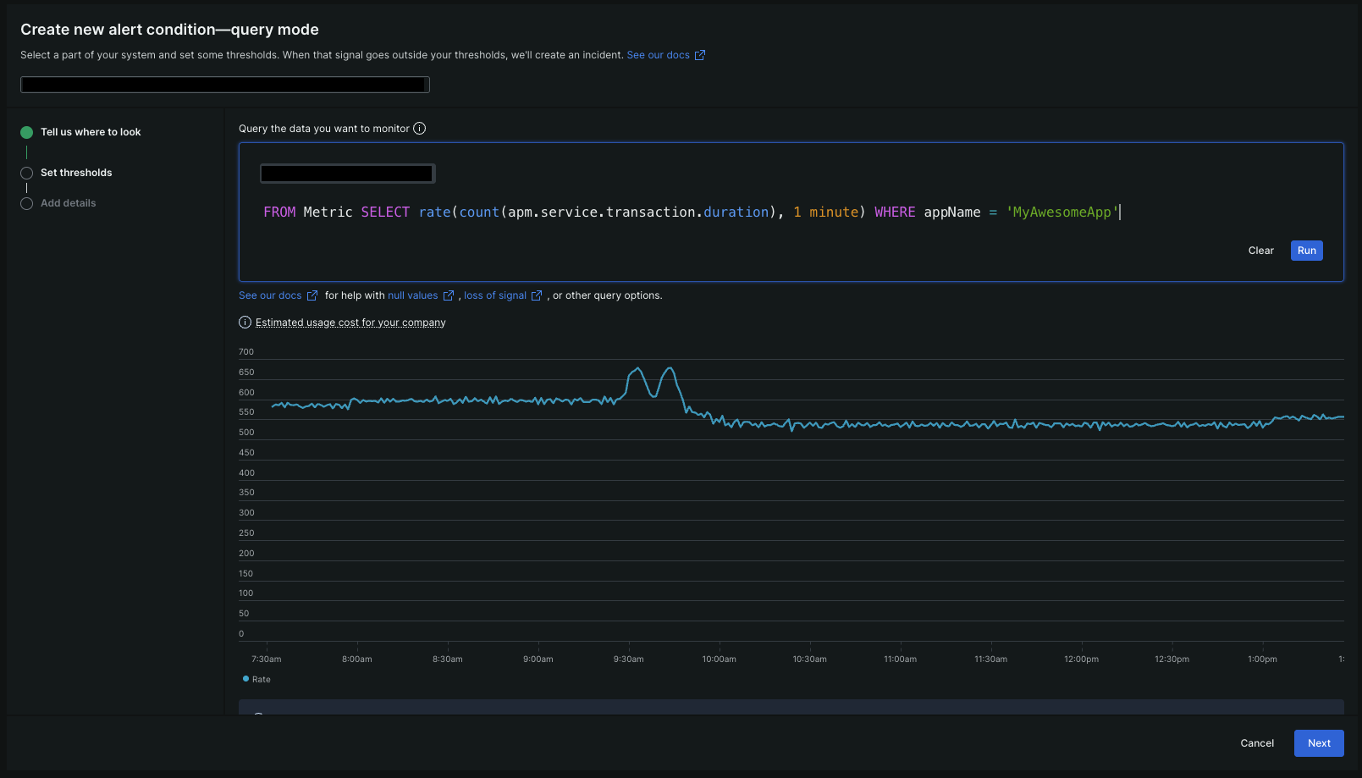This screenshot has height=778, width=1362.
Task: Open the 'null values' docs link
Action: point(413,295)
